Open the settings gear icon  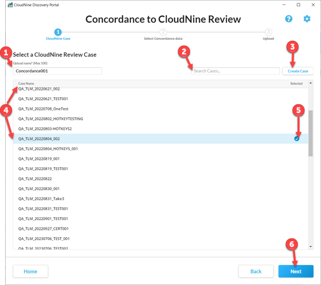pos(307,19)
